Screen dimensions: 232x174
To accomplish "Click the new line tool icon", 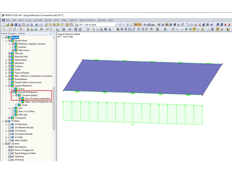I will 10,29.
